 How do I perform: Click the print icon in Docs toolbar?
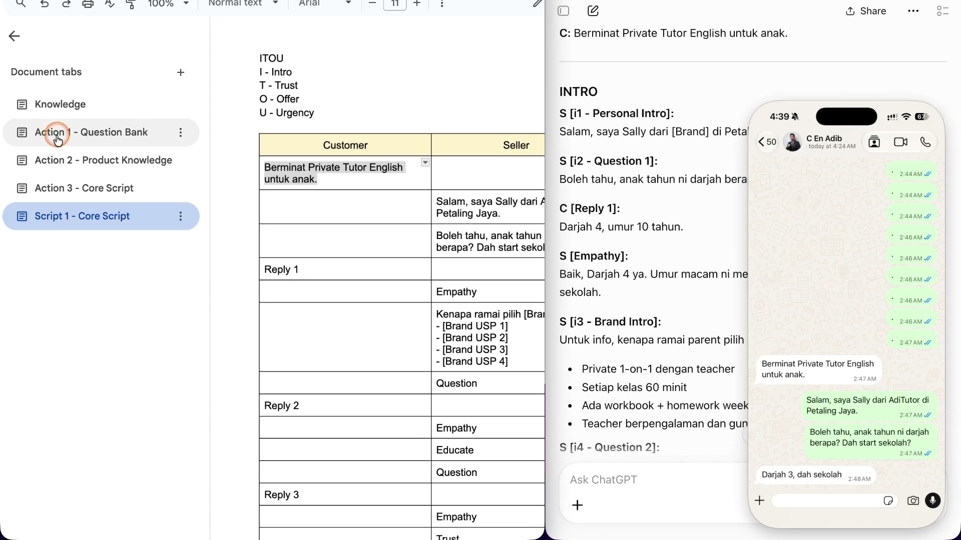[88, 4]
